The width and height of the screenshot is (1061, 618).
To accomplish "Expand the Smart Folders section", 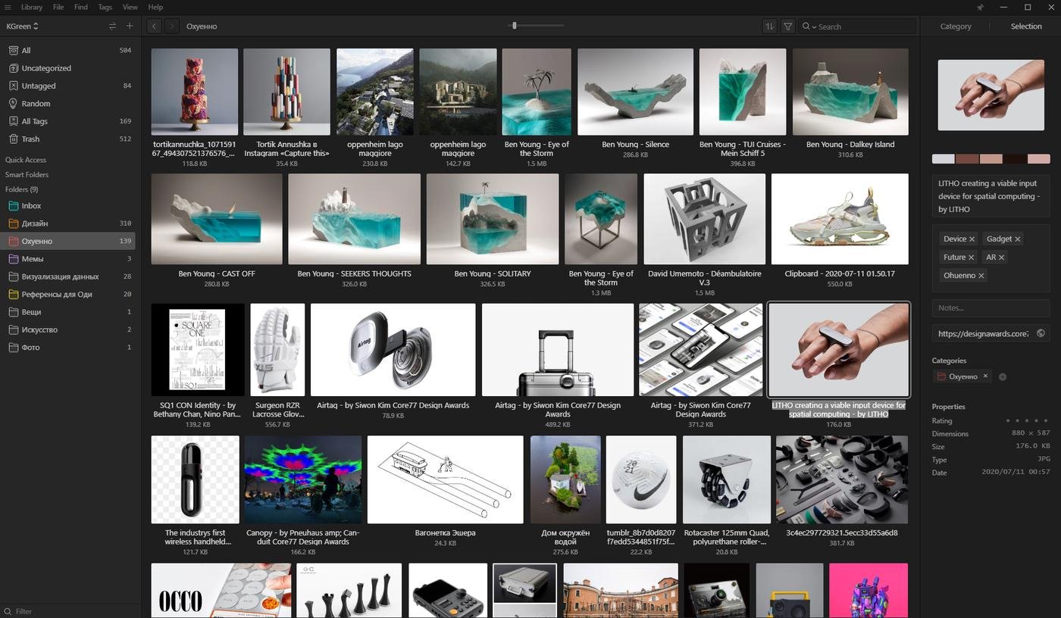I will [x=27, y=174].
